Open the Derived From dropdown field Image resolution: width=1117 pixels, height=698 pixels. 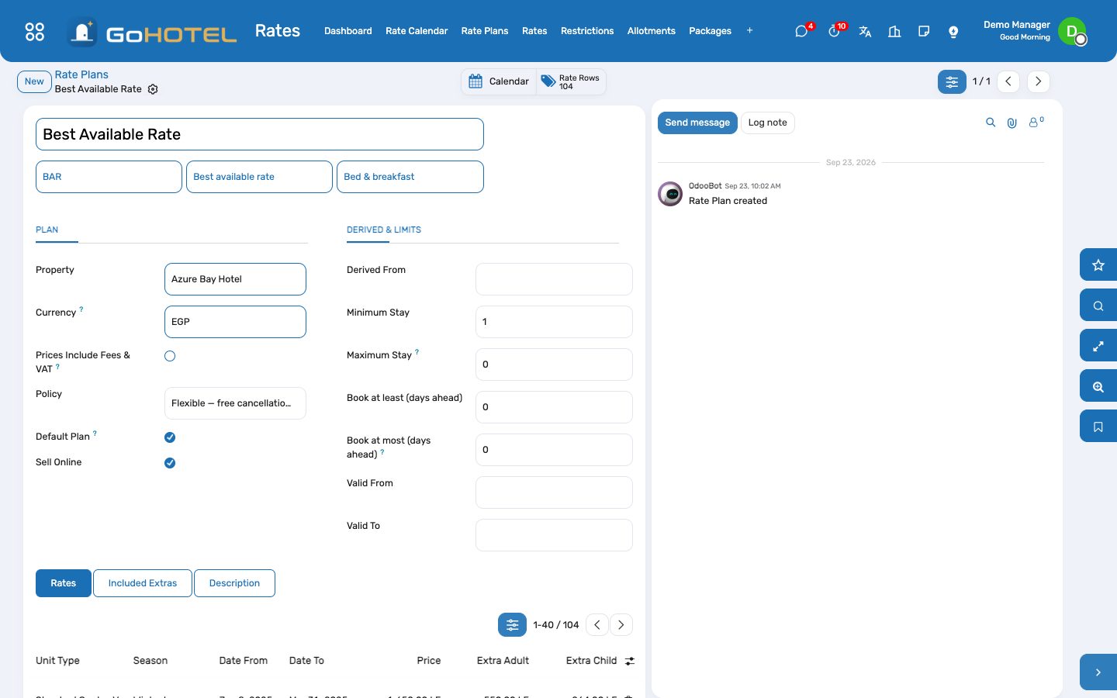click(554, 279)
